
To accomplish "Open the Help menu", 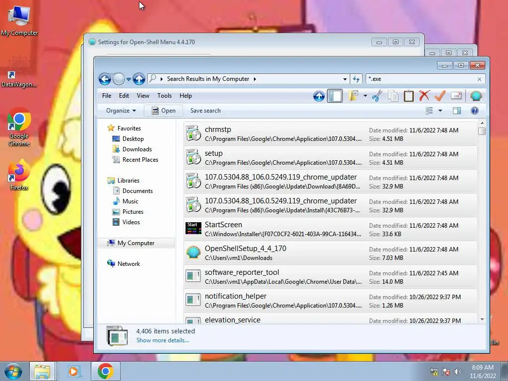I will (x=186, y=96).
